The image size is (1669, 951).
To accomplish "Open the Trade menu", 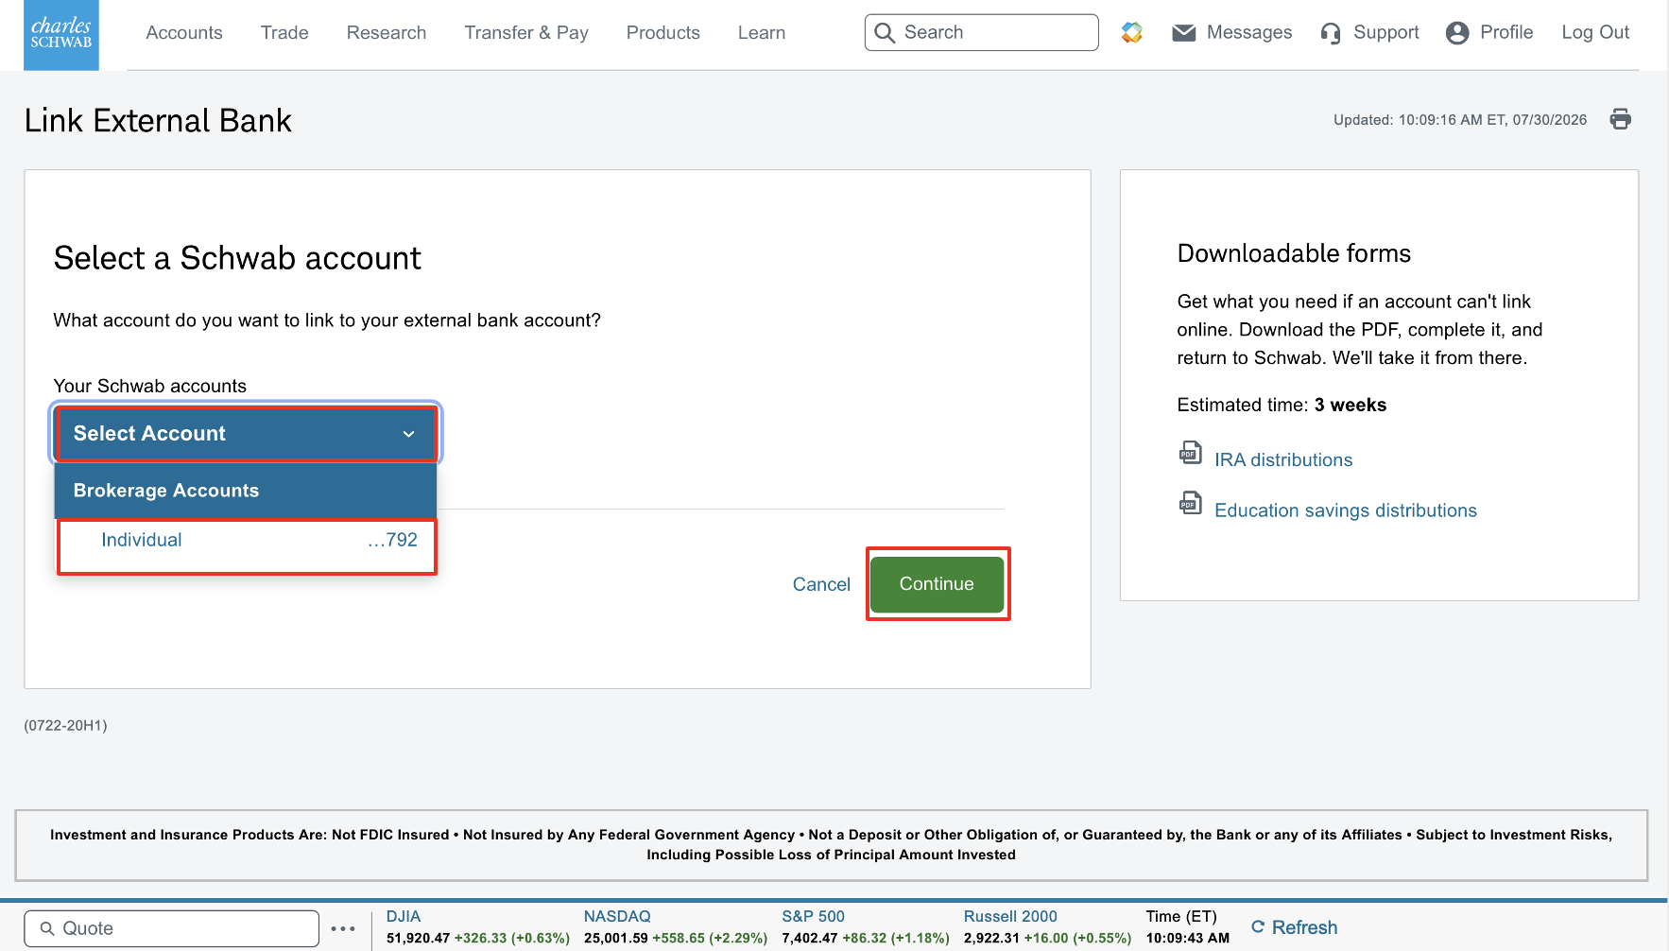I will pyautogui.click(x=284, y=33).
